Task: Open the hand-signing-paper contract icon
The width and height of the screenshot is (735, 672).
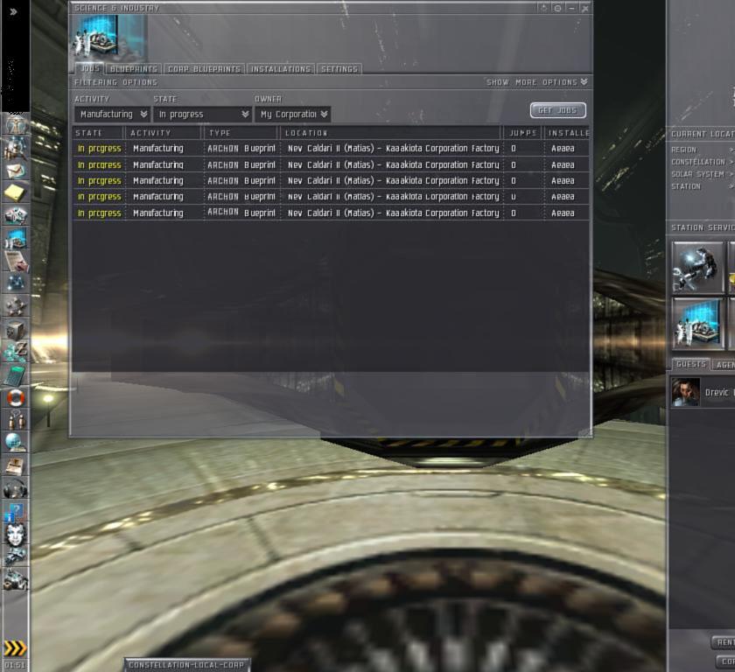Action: [16, 261]
